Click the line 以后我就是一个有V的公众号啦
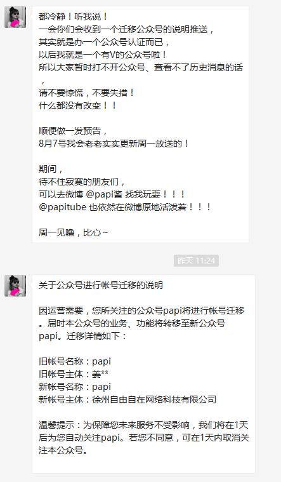281x482 pixels. (103, 55)
